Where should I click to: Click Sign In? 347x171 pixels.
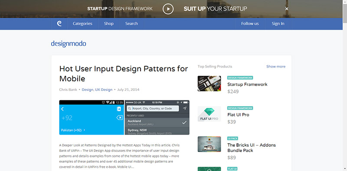click(x=278, y=24)
